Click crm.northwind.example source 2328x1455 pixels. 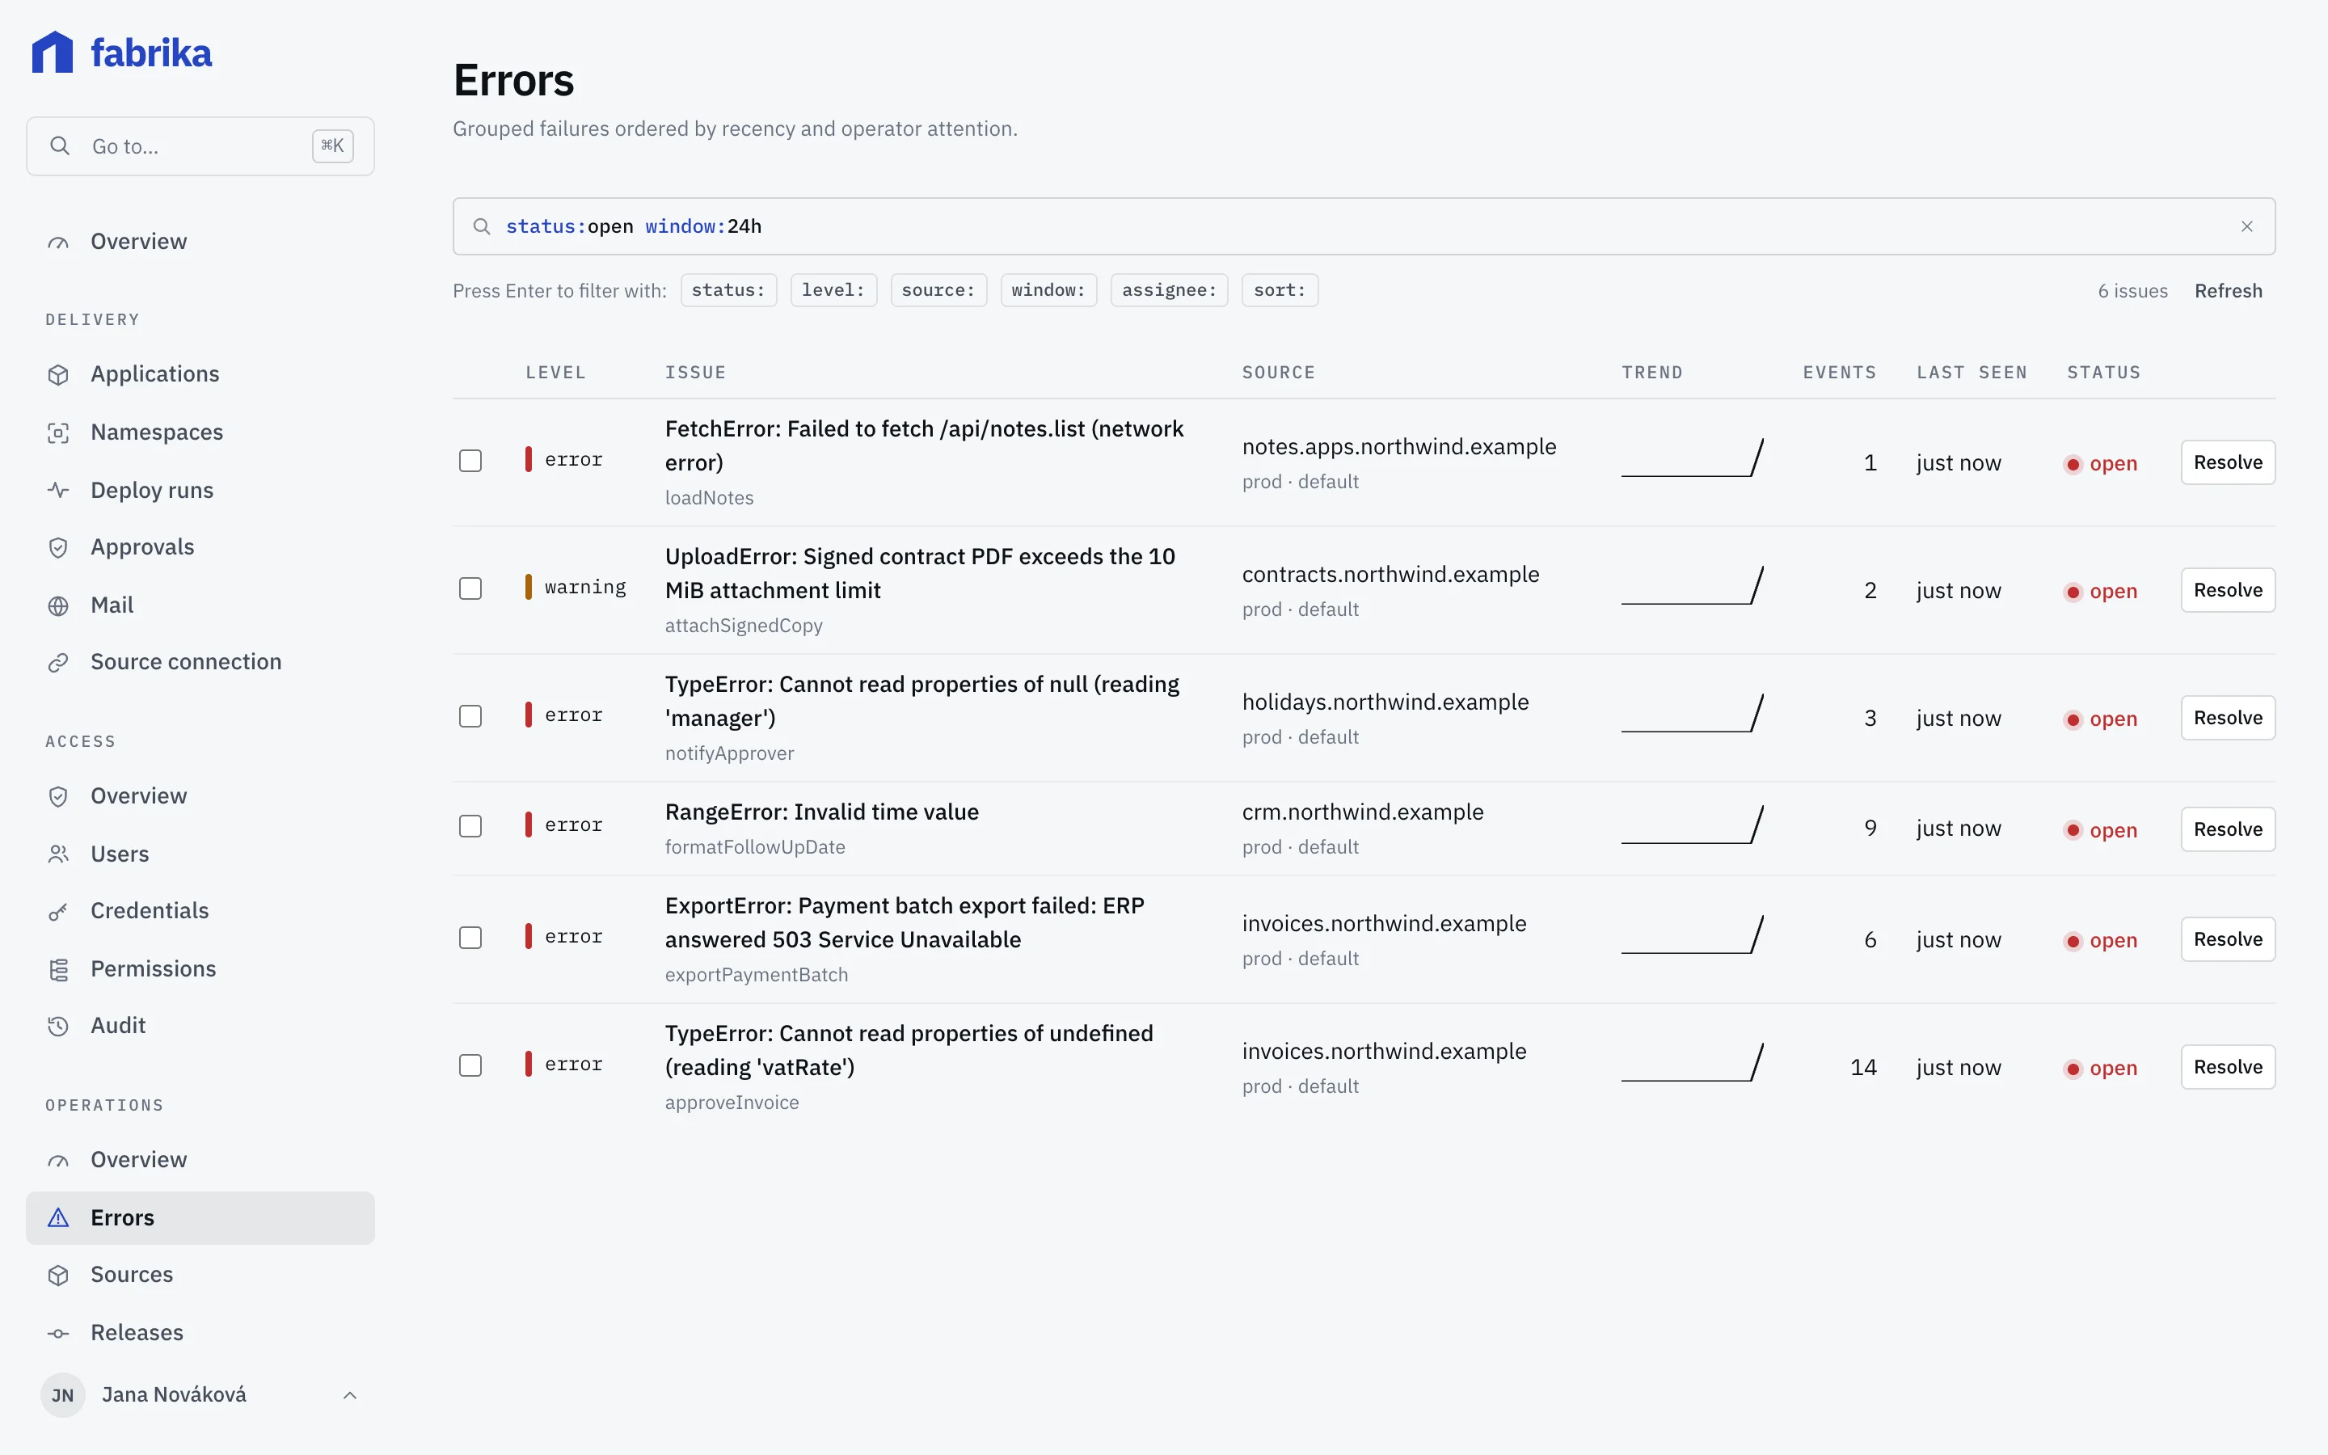tap(1362, 812)
